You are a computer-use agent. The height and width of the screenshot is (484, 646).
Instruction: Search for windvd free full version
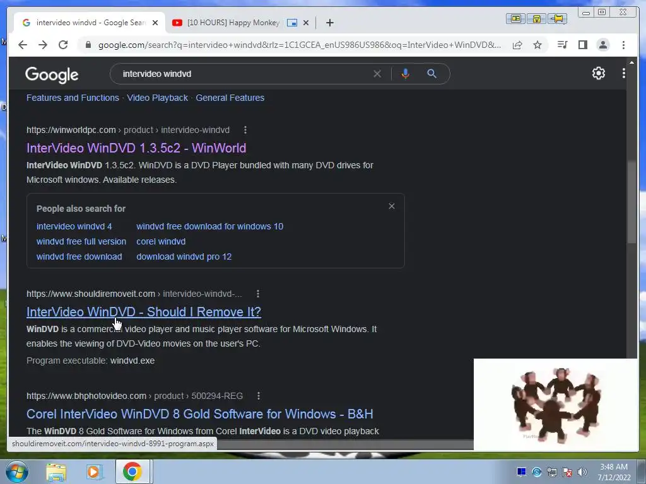click(x=81, y=241)
